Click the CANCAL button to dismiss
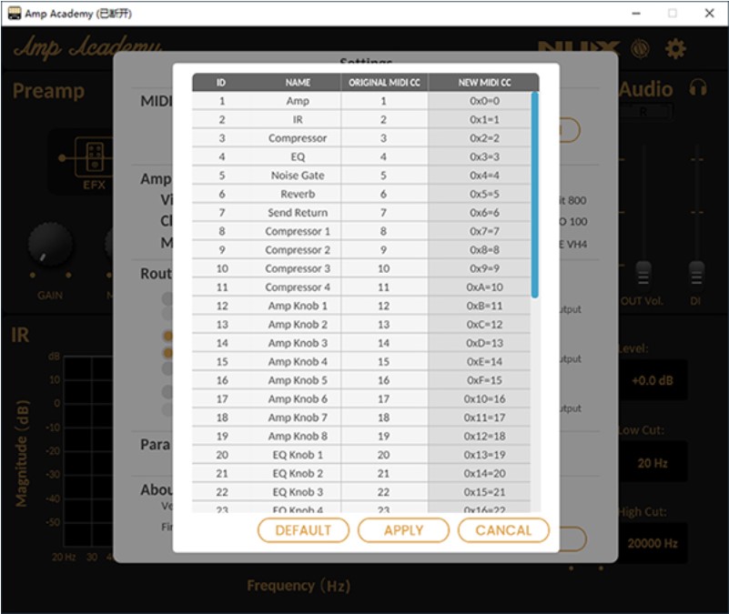The height and width of the screenshot is (614, 729). click(503, 530)
